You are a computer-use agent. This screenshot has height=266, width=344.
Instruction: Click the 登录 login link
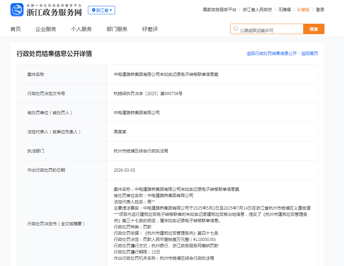click(x=320, y=10)
